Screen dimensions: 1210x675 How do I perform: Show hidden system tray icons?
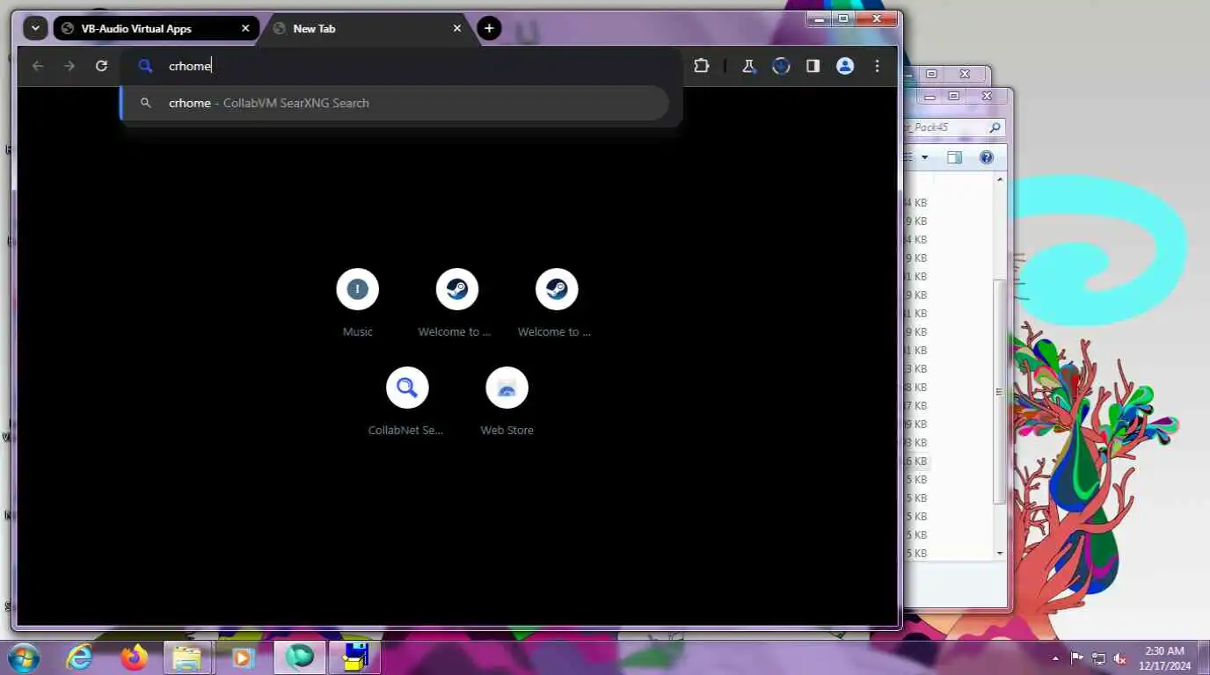[1055, 658]
